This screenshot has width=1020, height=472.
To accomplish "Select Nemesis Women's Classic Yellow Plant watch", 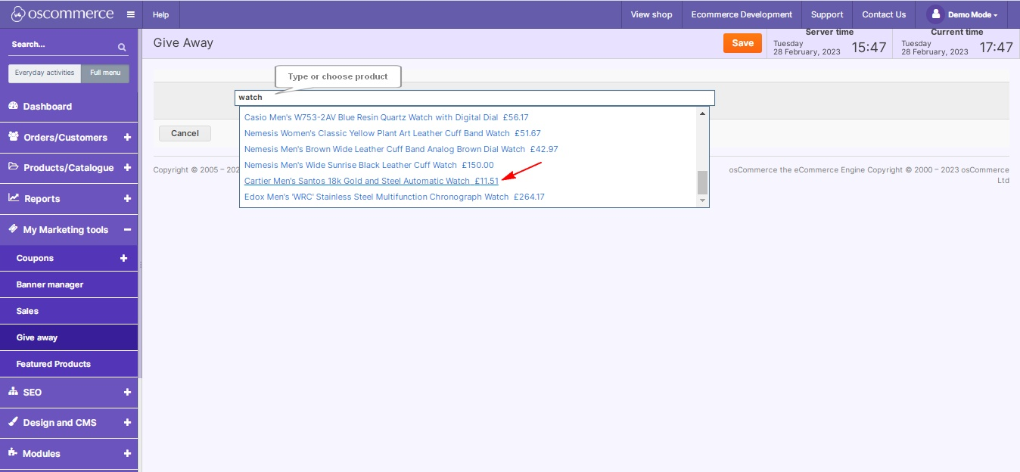I will [x=393, y=133].
